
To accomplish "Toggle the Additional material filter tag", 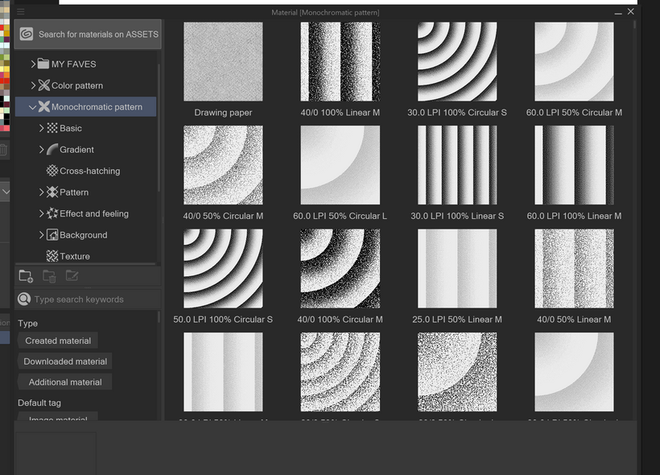I will click(x=65, y=382).
